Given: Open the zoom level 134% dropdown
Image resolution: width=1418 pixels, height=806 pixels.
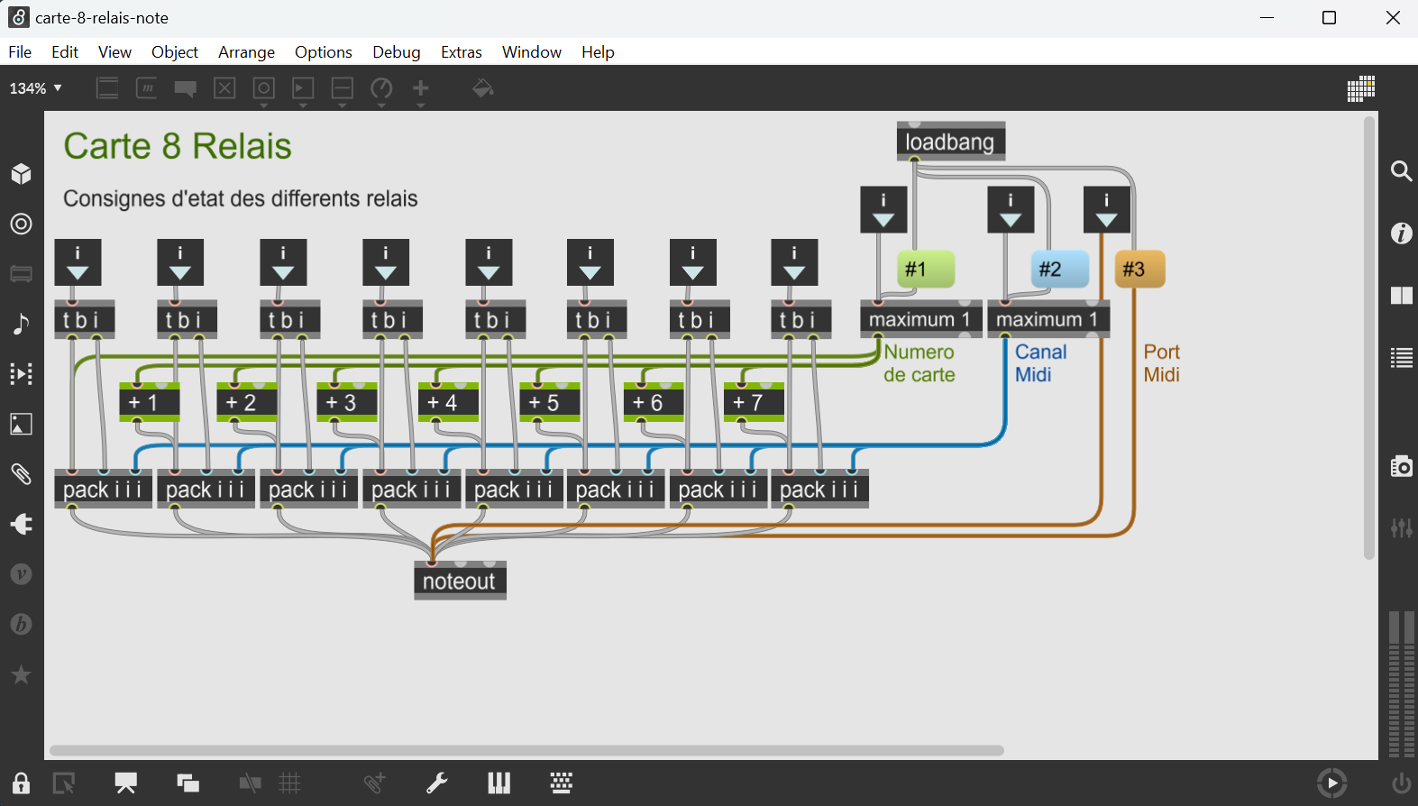Looking at the screenshot, I should tap(35, 88).
